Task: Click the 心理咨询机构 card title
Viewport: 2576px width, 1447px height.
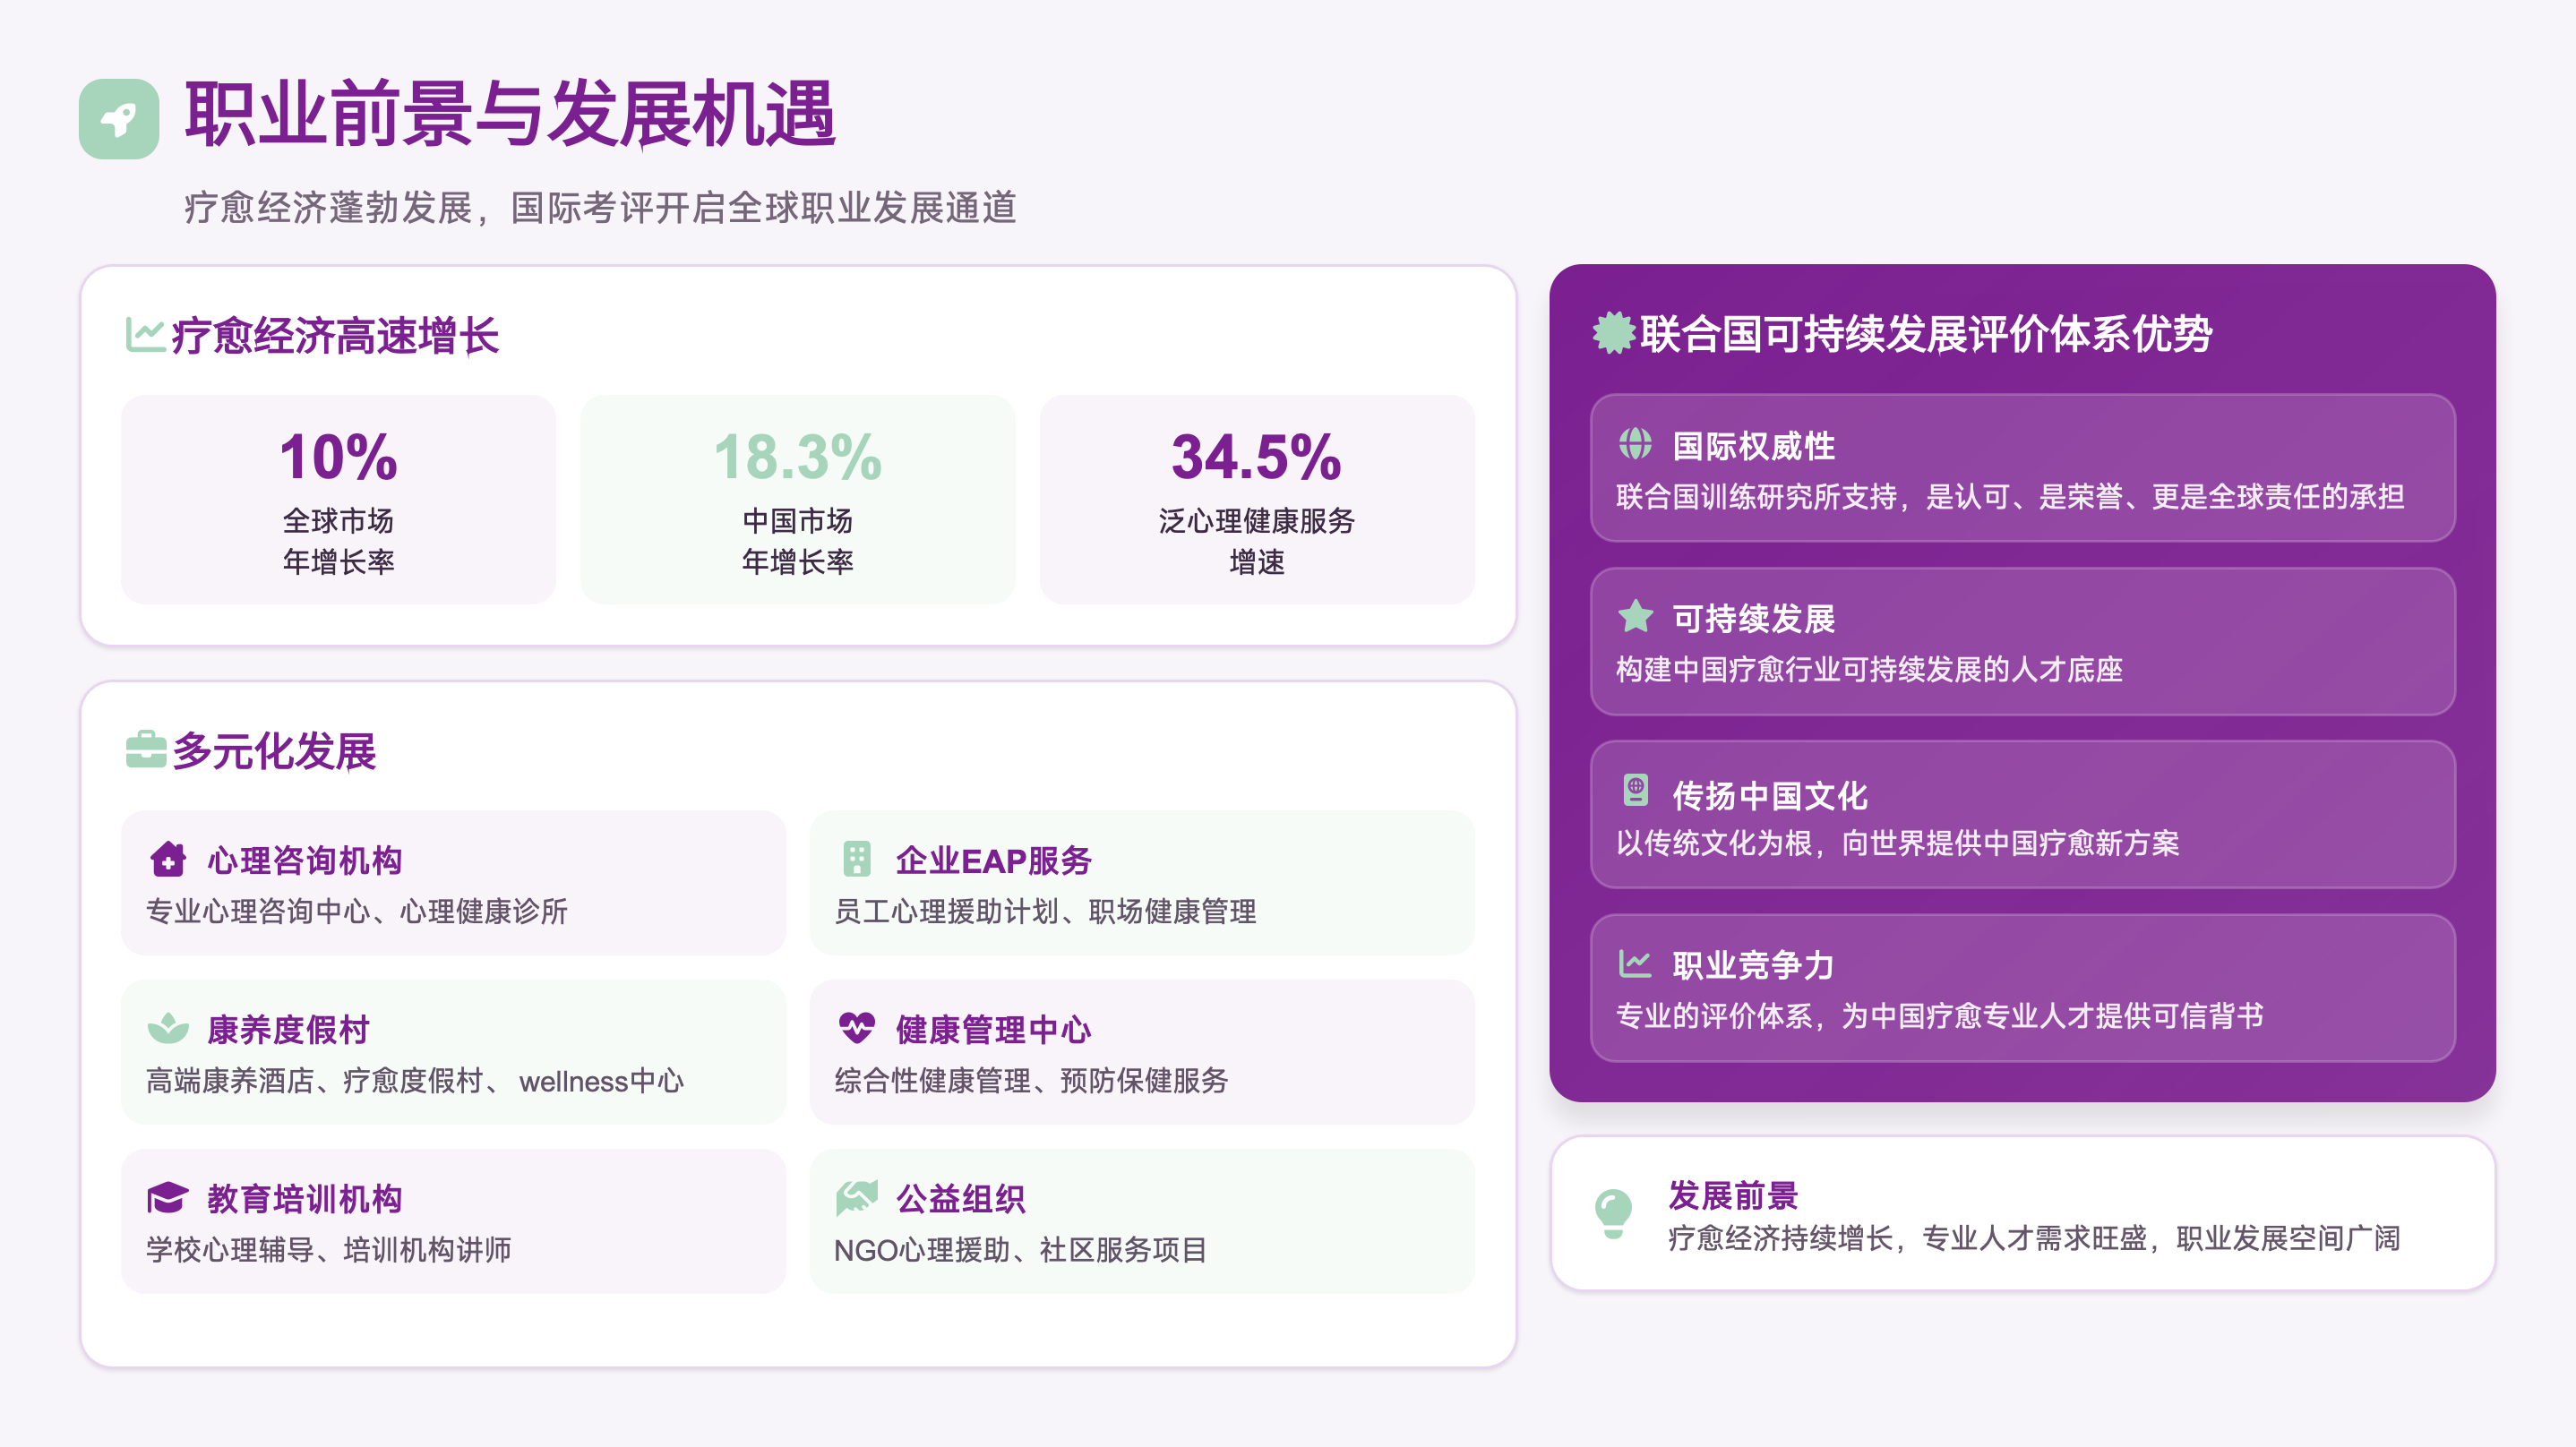Action: tap(305, 860)
